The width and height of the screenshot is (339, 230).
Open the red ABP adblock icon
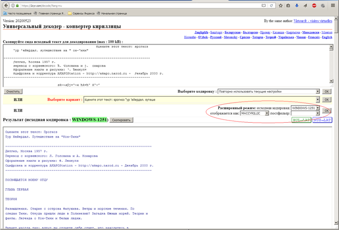314,6
